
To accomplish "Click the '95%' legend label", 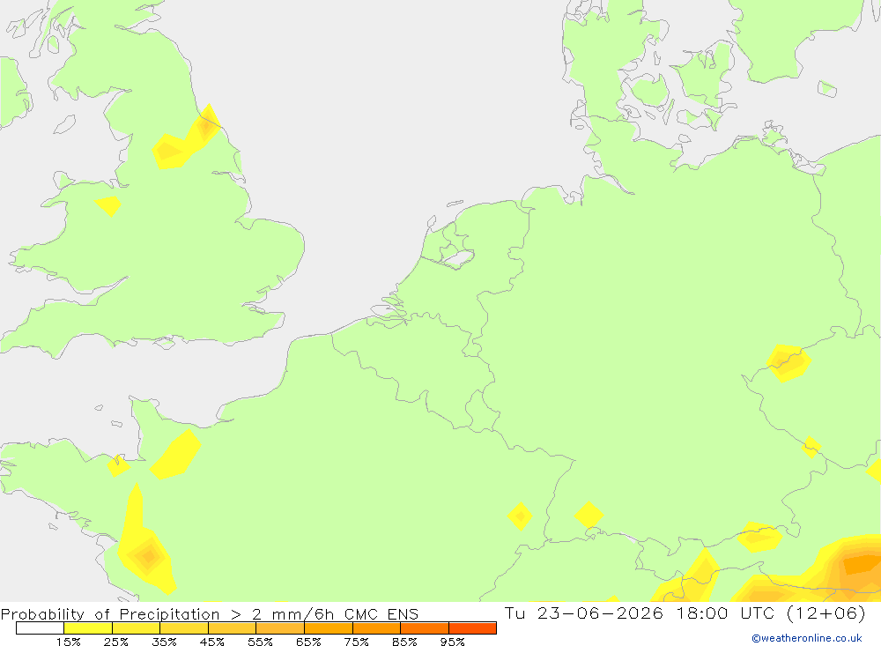I will tap(452, 642).
